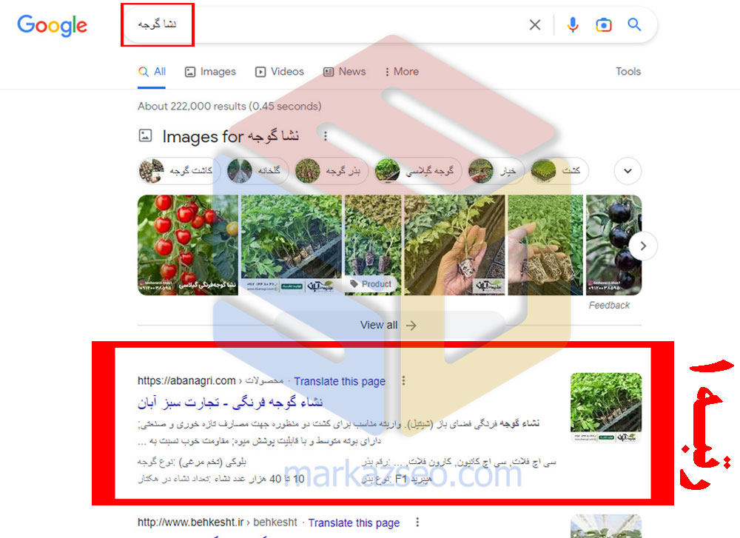Open the cherry tomato image thumbnail
The height and width of the screenshot is (538, 740).
pos(188,245)
